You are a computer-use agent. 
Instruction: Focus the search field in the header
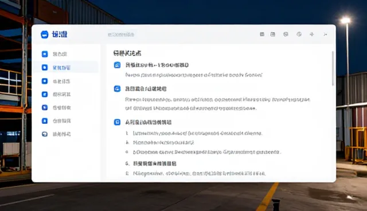click(x=121, y=34)
